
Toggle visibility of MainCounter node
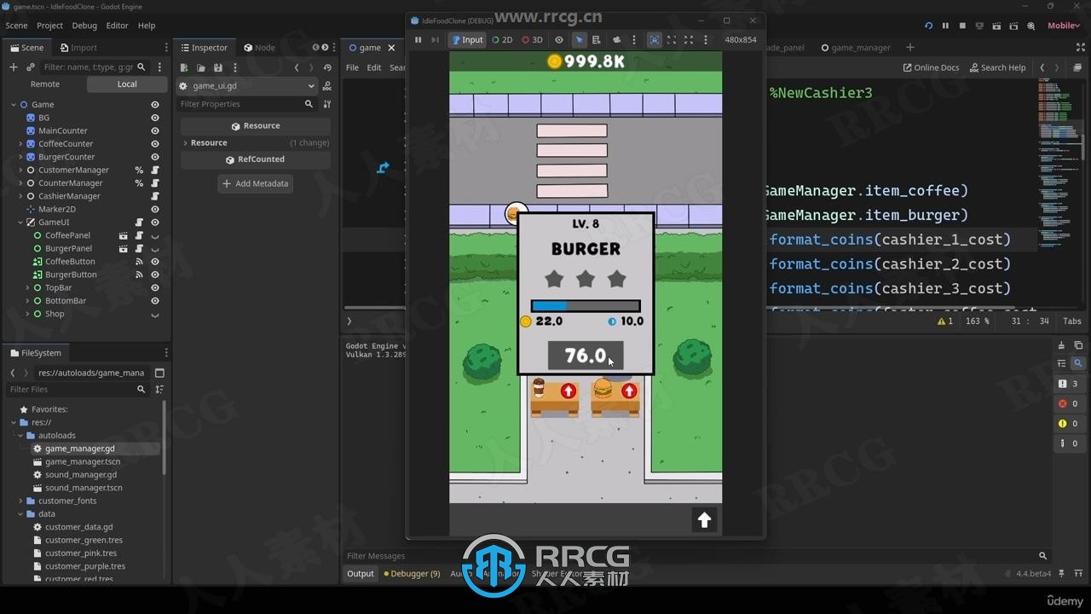(155, 130)
